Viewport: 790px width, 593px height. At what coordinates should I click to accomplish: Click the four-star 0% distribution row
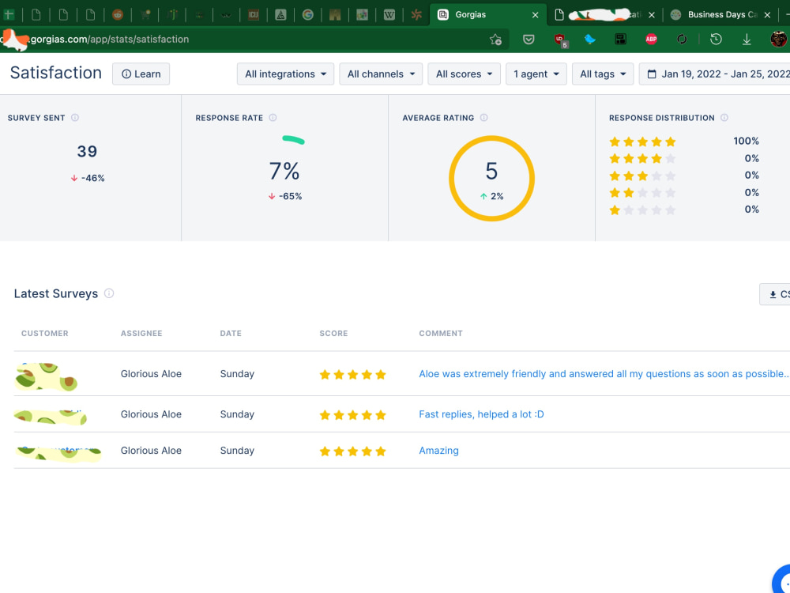pos(684,158)
